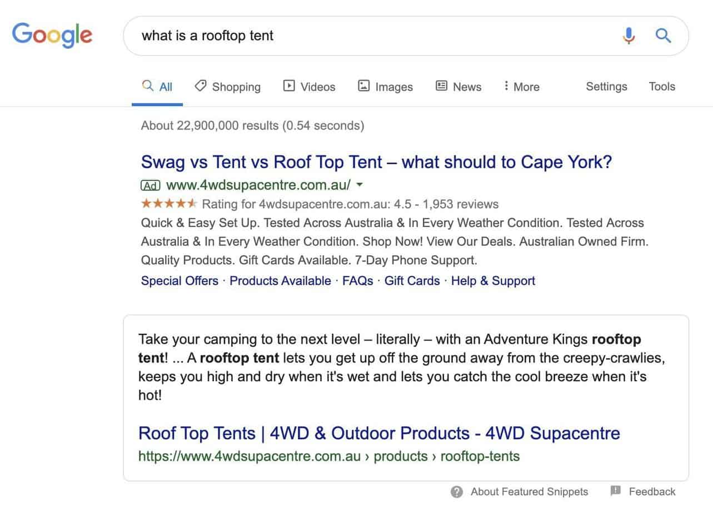Click the News newspaper icon

coord(441,86)
